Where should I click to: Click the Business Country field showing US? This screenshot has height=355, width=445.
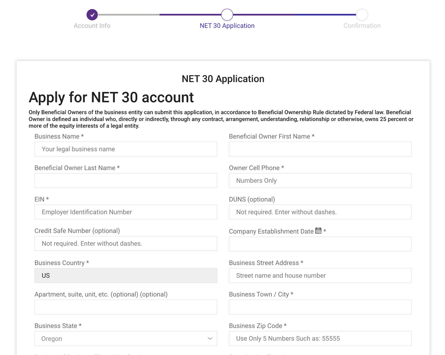coord(126,275)
